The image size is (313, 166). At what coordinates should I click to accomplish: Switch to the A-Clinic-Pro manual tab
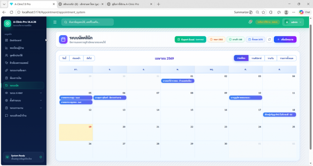(129, 4)
